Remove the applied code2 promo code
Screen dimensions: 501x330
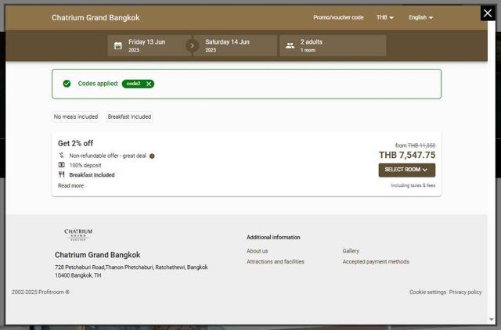149,84
